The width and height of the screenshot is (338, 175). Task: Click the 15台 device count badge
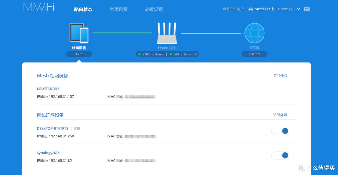pyautogui.click(x=79, y=54)
